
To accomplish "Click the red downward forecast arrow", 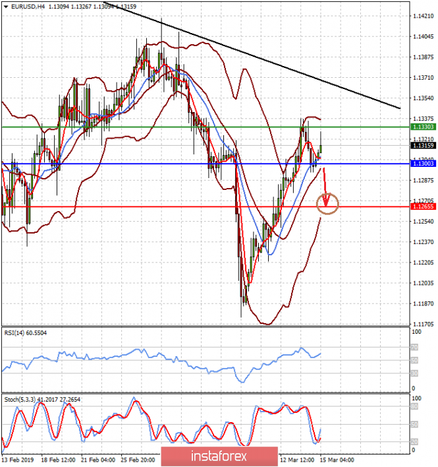I will 324,188.
